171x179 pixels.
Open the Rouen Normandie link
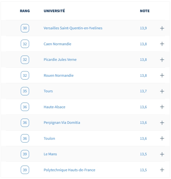pyautogui.click(x=59, y=75)
